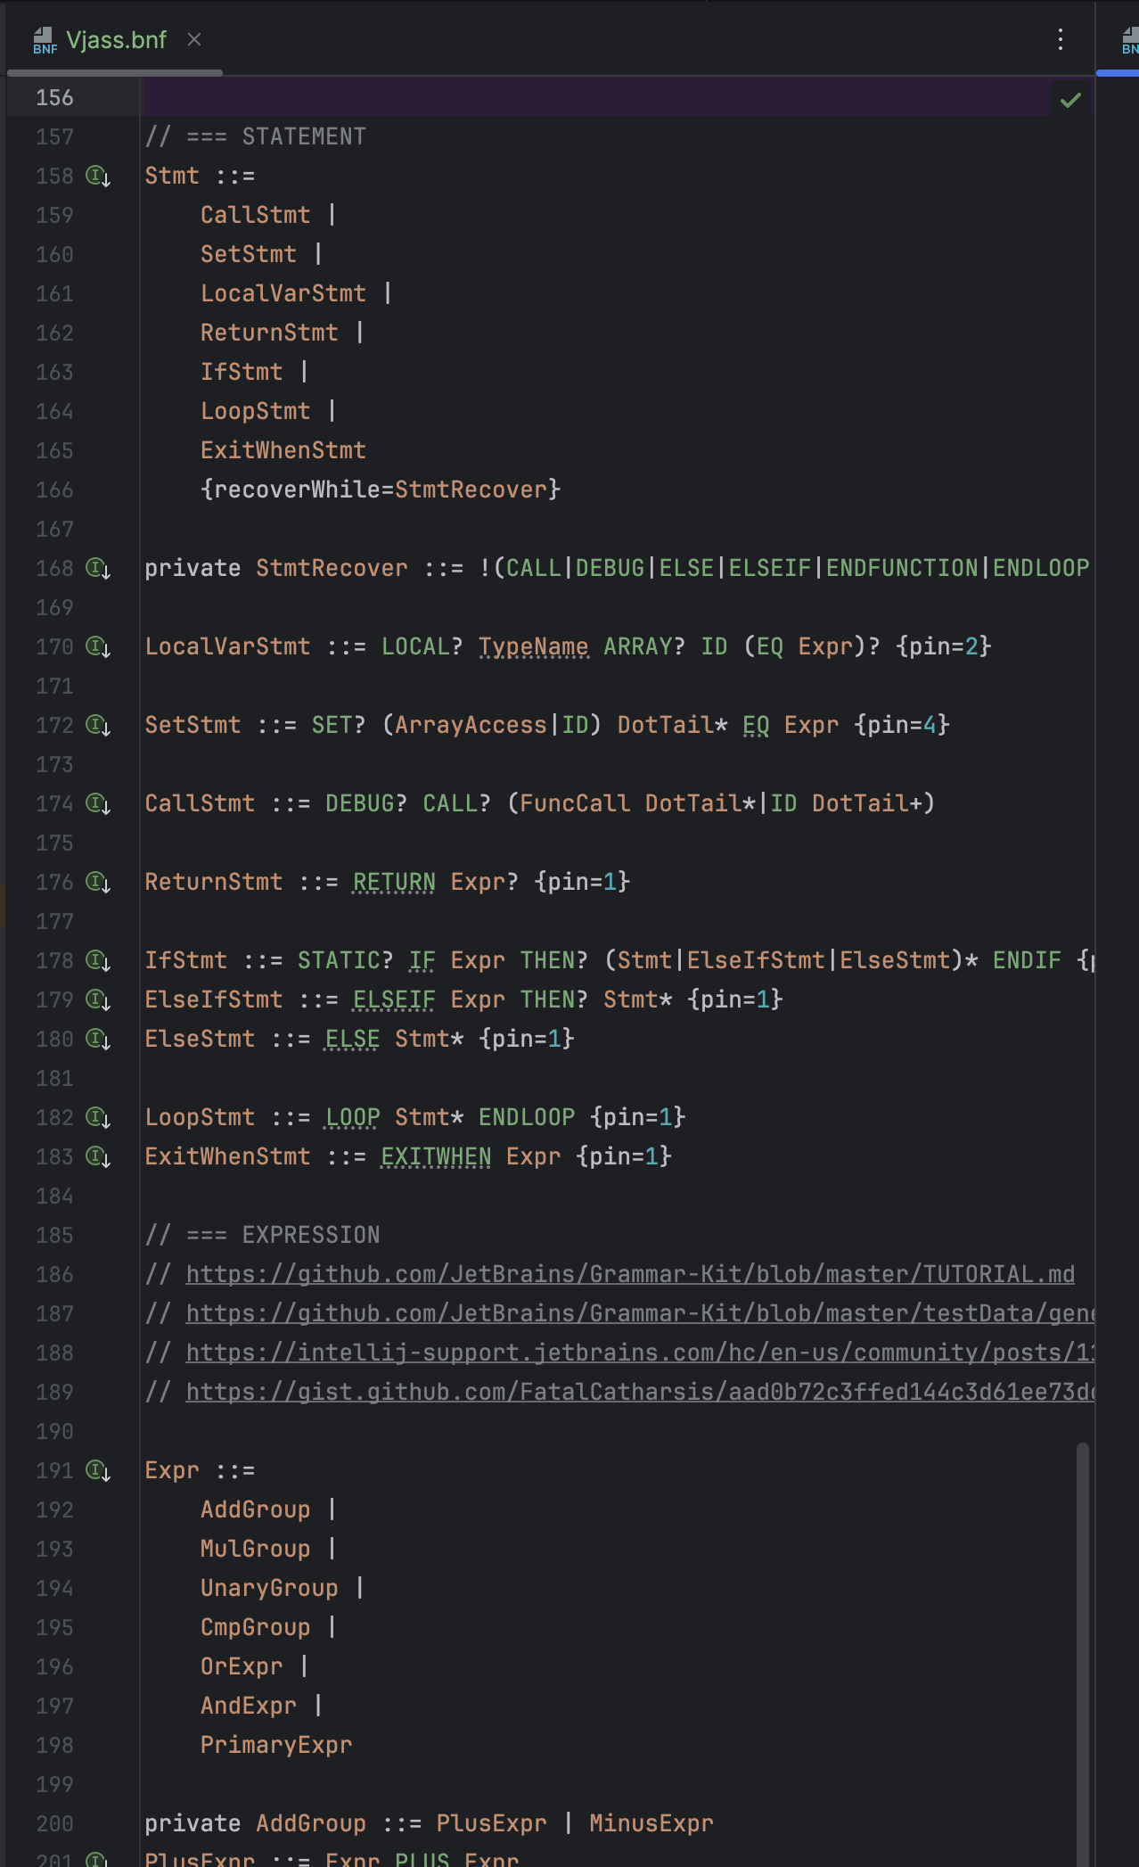Image resolution: width=1139 pixels, height=1867 pixels.
Task: Close the Vjass.bnf tab
Action: (x=194, y=39)
